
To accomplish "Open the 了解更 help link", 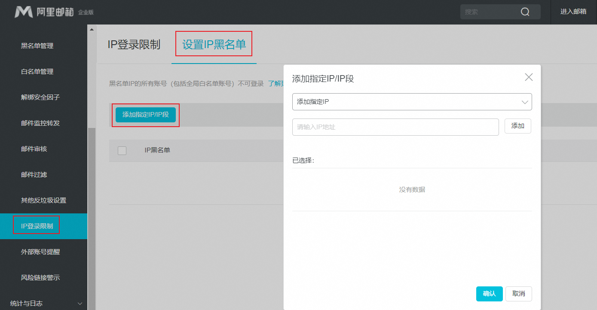I will (276, 83).
